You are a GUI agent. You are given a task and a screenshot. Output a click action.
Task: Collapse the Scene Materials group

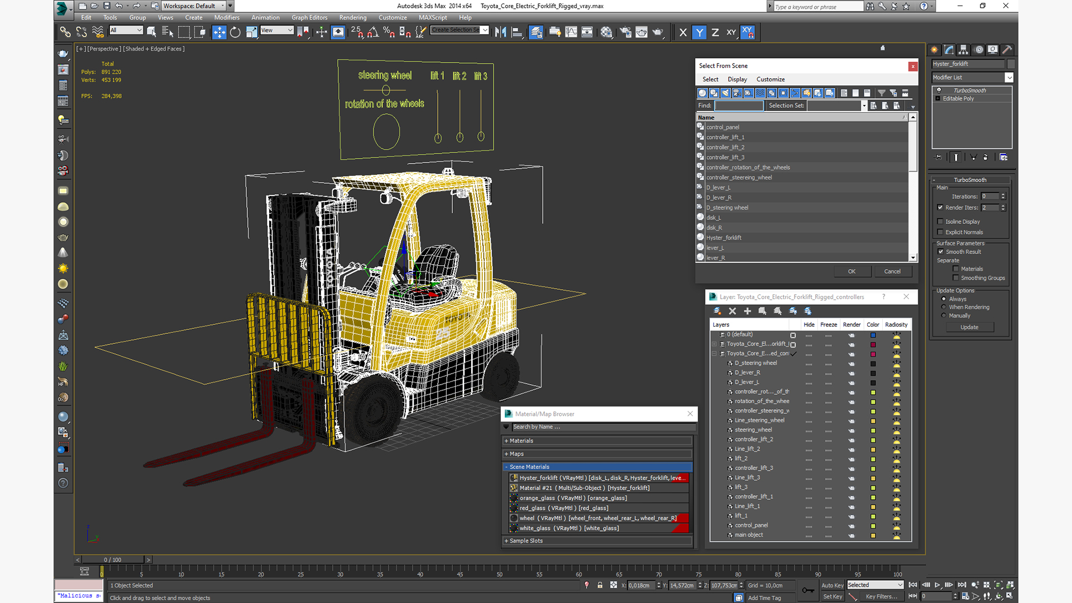pos(597,467)
